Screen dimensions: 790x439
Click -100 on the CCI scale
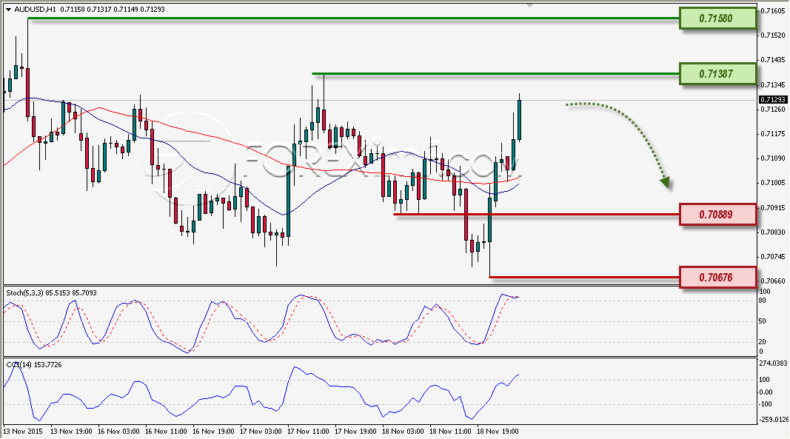pyautogui.click(x=766, y=404)
